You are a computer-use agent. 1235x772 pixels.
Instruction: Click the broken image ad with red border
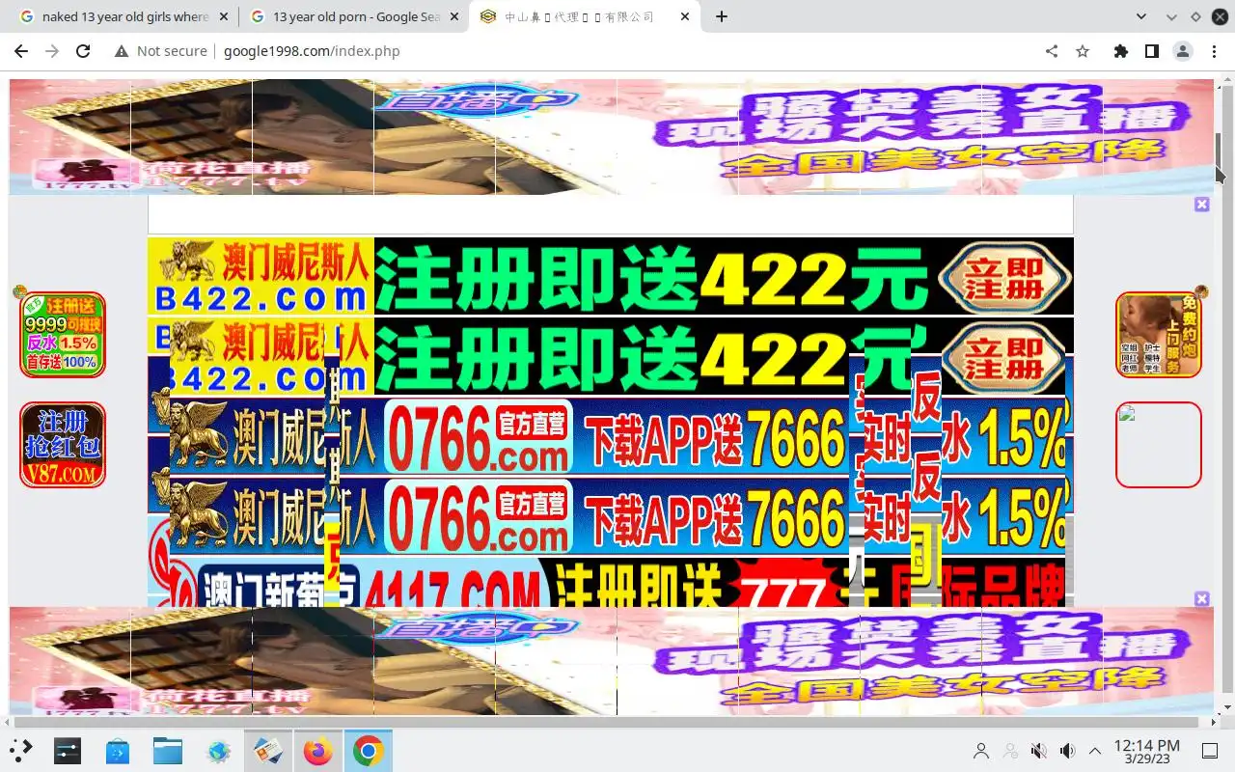pyautogui.click(x=1159, y=445)
